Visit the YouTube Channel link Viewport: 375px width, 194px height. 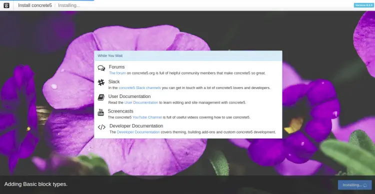[x=147, y=117]
